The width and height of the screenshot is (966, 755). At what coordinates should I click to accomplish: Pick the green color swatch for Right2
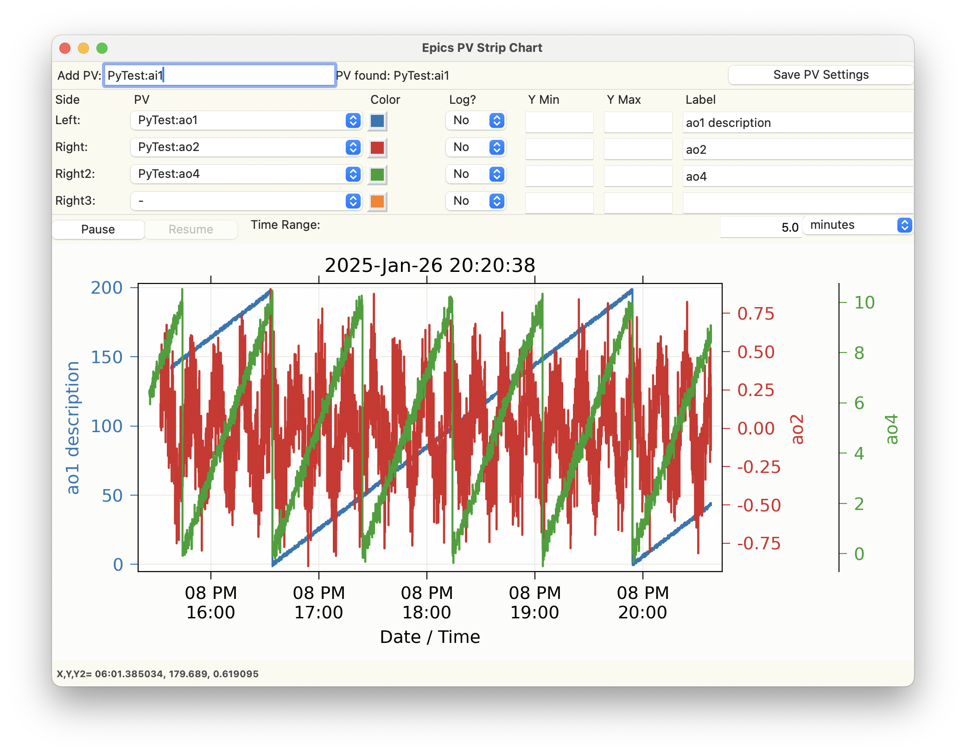tap(377, 175)
